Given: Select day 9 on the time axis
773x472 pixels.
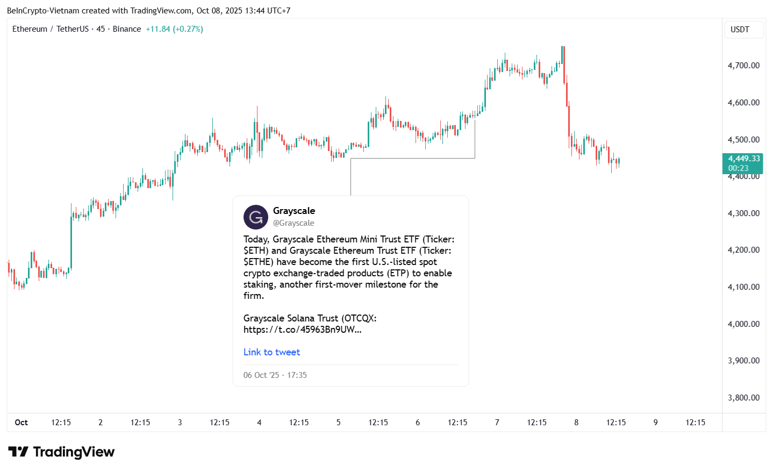Looking at the screenshot, I should 655,423.
